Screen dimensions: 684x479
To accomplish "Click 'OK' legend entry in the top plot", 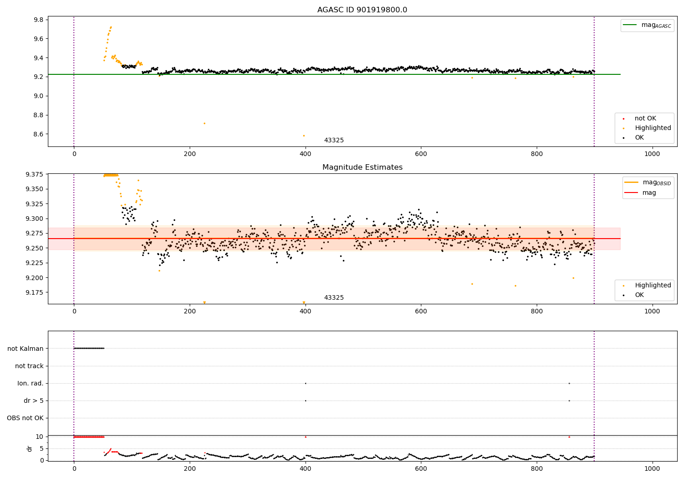I will point(639,138).
